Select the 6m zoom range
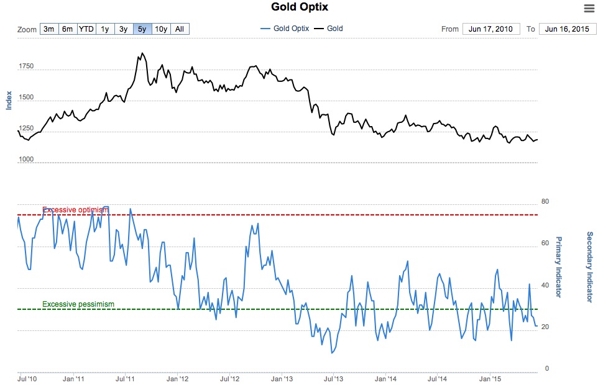The image size is (598, 385). click(x=67, y=29)
